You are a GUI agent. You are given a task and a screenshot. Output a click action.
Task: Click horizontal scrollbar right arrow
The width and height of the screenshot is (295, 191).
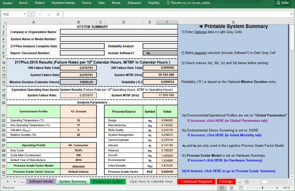pyautogui.click(x=287, y=181)
